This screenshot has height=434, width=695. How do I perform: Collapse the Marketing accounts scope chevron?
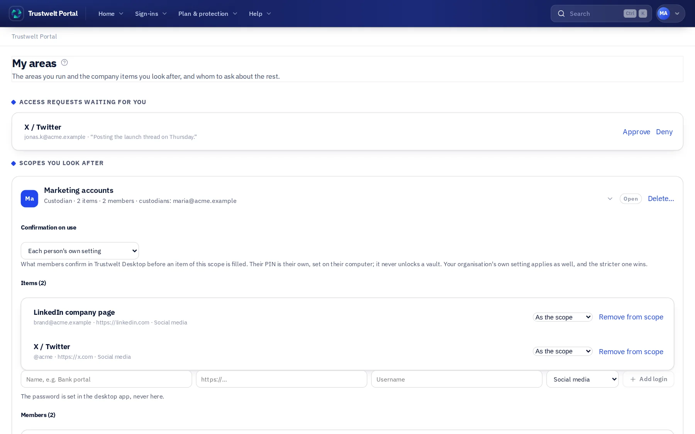(610, 199)
